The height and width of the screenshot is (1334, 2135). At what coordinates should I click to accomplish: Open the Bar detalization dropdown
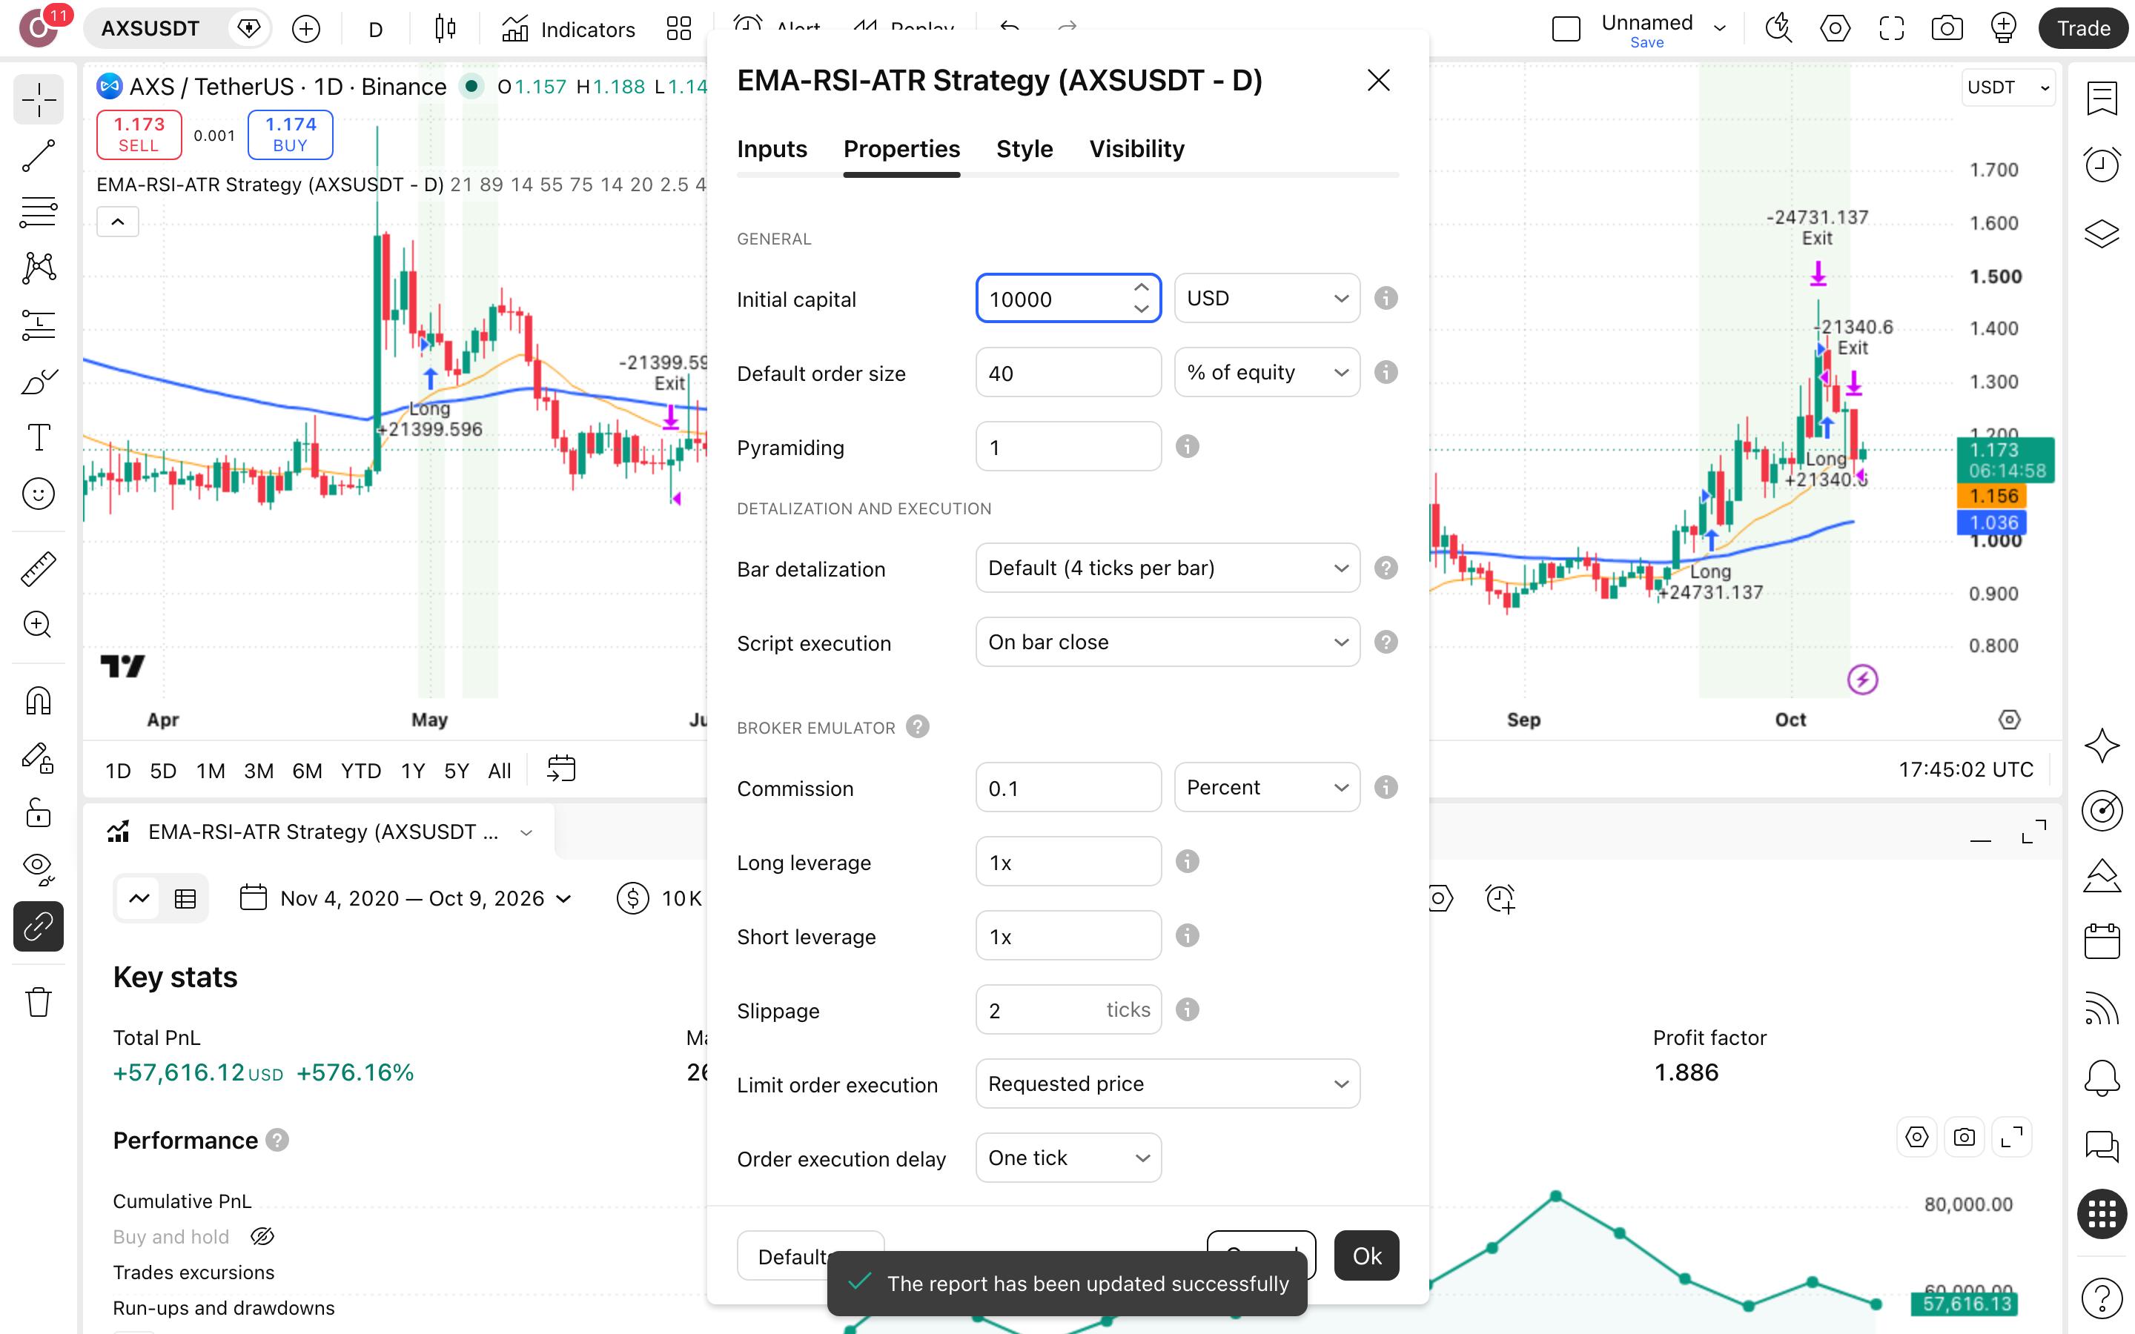coord(1168,568)
